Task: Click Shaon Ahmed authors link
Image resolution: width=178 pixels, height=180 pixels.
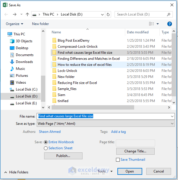Action: coord(50,132)
